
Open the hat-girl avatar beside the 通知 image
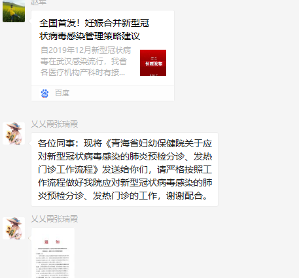coord(14,228)
